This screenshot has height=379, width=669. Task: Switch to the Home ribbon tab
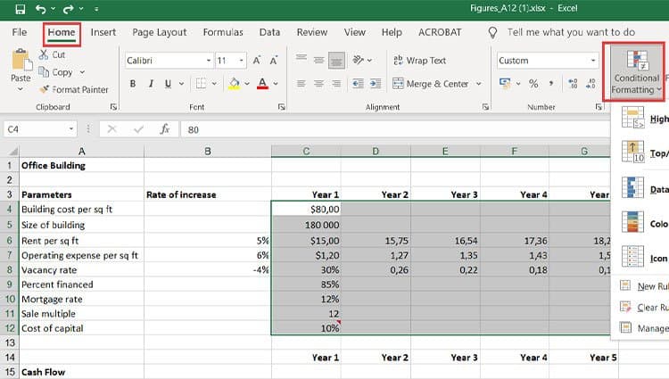tap(62, 32)
